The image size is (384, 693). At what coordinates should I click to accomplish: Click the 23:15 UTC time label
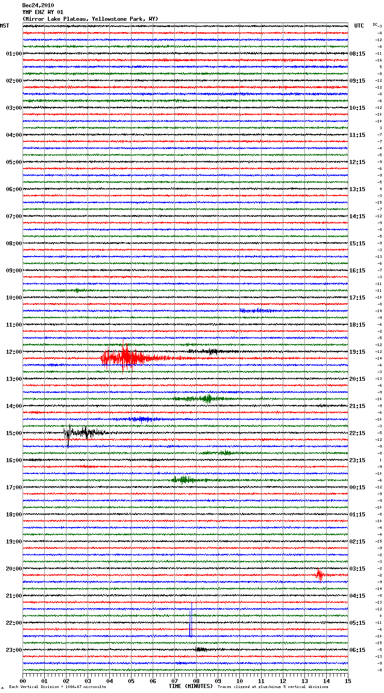(x=357, y=460)
